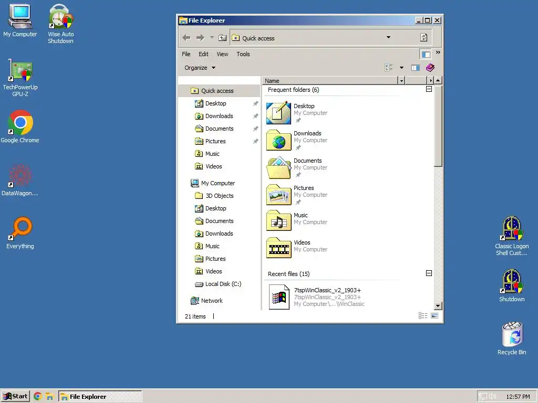Select the Pictures folder icon in Frequent folders

click(x=278, y=195)
